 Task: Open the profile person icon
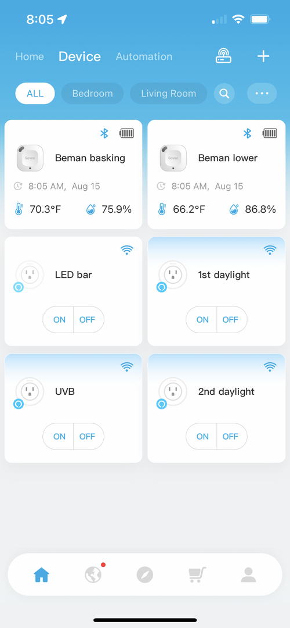(248, 575)
